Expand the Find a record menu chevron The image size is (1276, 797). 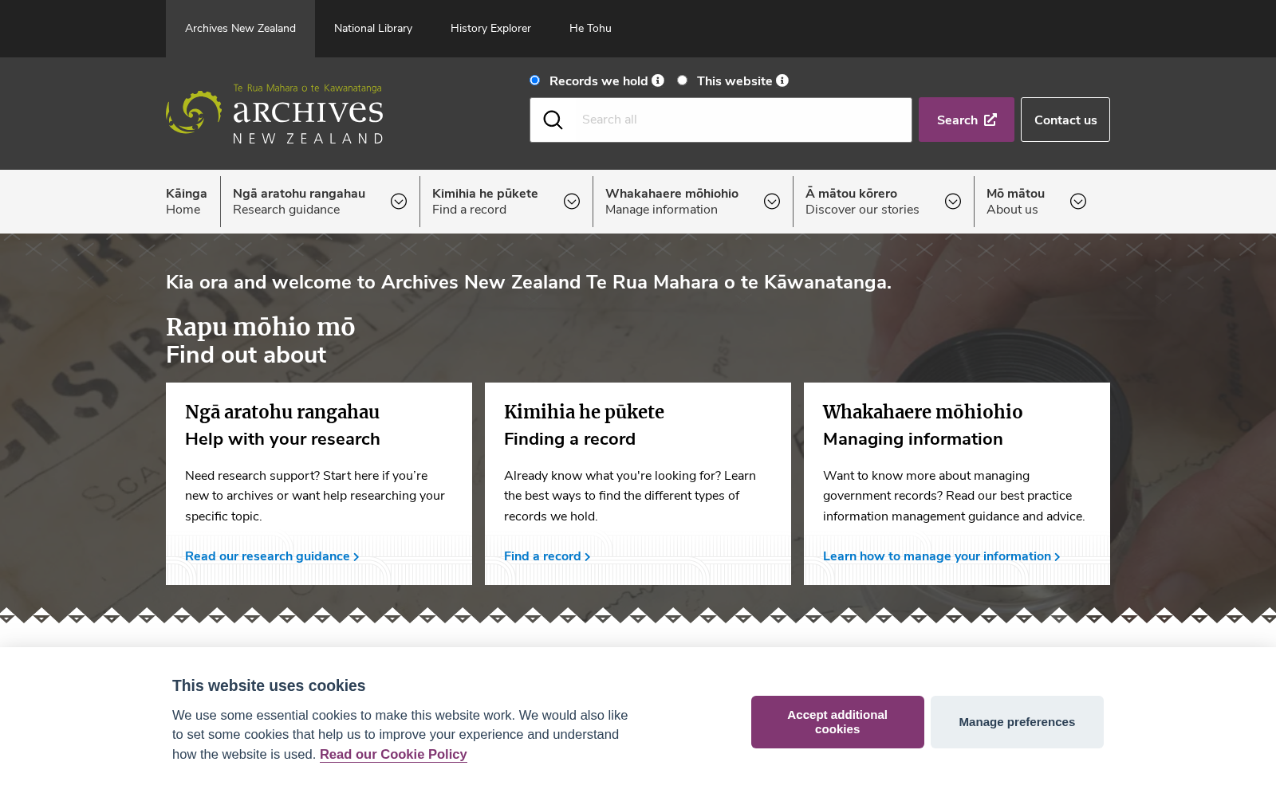coord(572,202)
